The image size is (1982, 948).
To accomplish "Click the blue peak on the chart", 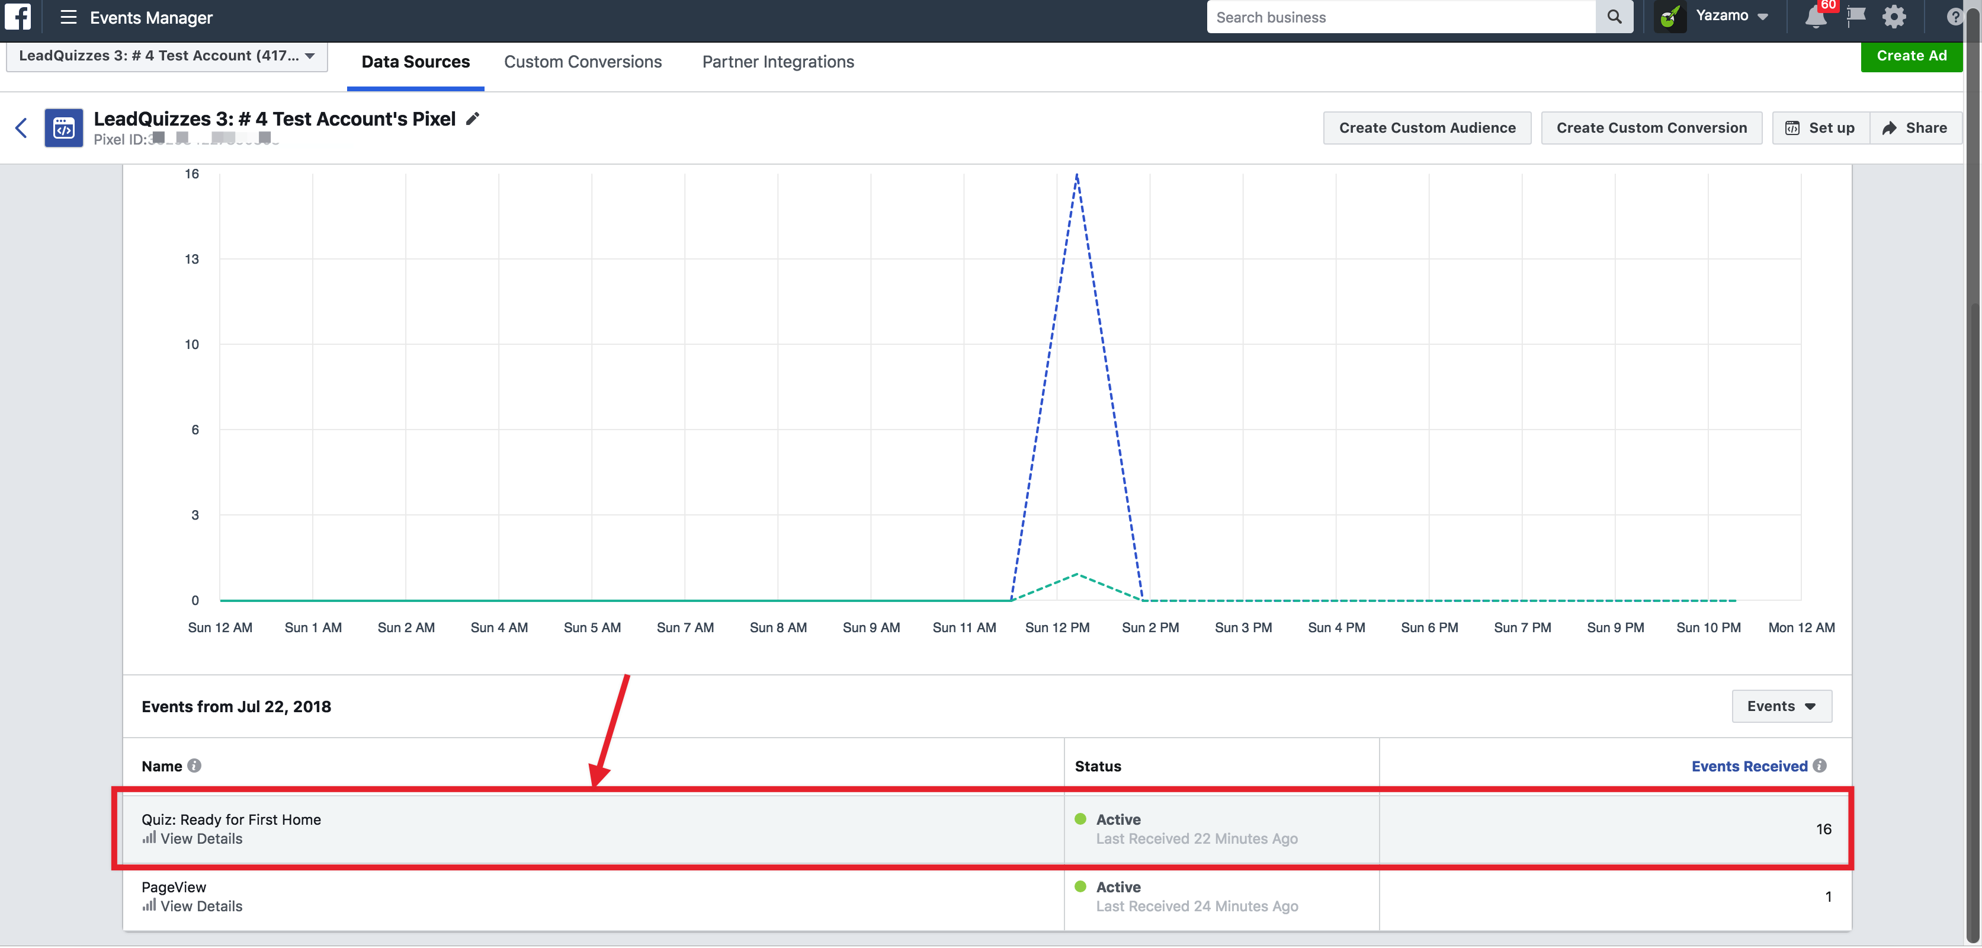I will tap(1077, 175).
